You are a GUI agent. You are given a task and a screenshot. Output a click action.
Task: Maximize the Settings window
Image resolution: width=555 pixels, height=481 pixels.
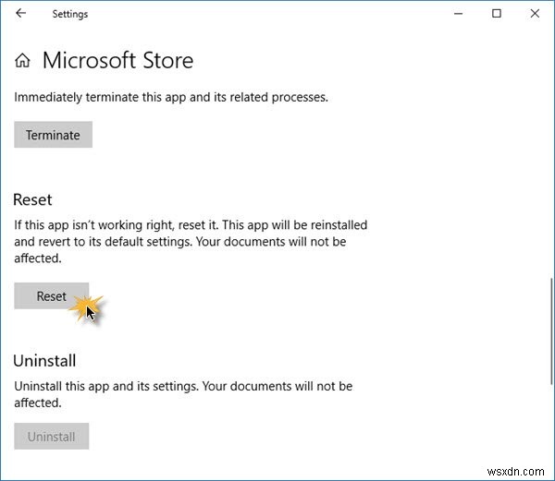pyautogui.click(x=496, y=14)
